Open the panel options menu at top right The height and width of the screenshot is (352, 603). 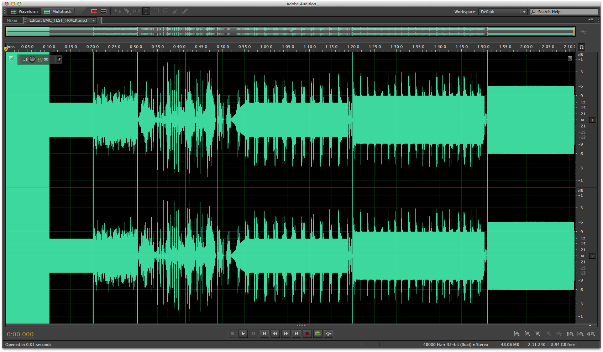point(591,20)
